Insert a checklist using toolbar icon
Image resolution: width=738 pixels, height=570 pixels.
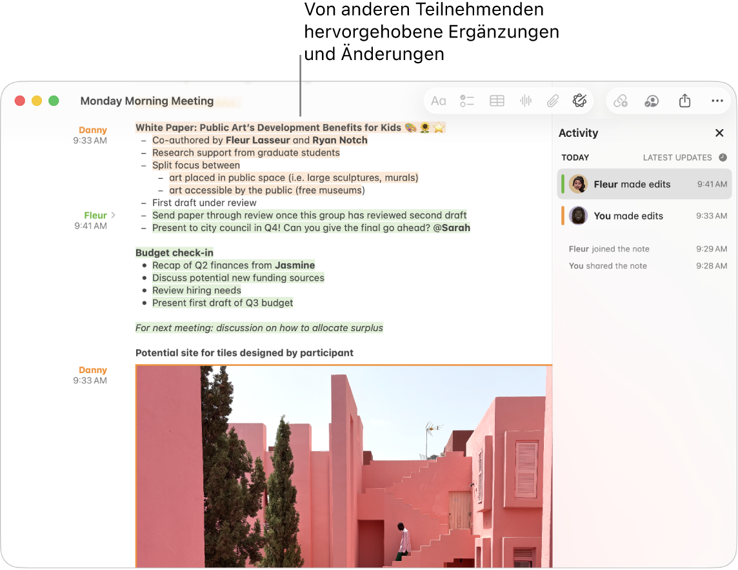click(x=467, y=101)
